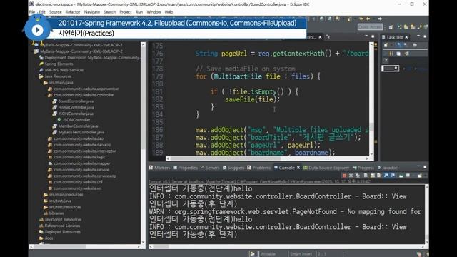Select MyBatis-Mapper-Community-XML-XMLAOP-1 project

pyautogui.click(x=81, y=45)
